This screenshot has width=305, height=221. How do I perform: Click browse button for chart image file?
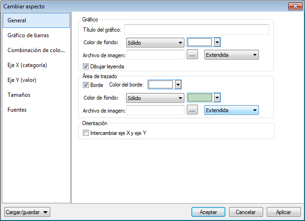pos(193,55)
